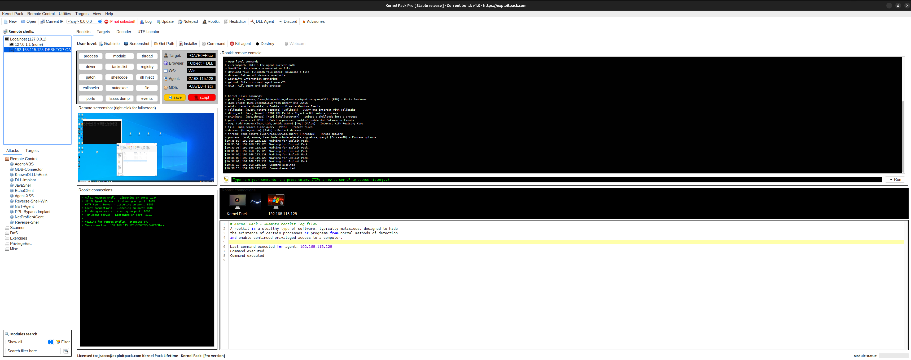This screenshot has height=360, width=911.
Task: Click the Agent-VBS module
Action: [x=24, y=164]
